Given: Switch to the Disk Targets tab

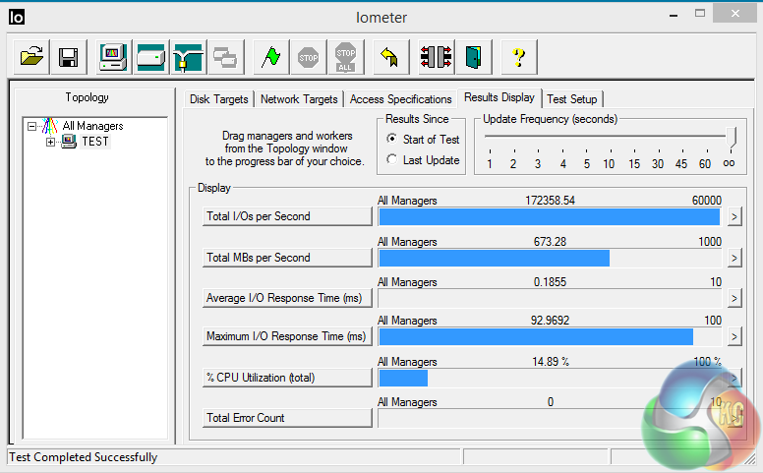Looking at the screenshot, I should pyautogui.click(x=218, y=99).
